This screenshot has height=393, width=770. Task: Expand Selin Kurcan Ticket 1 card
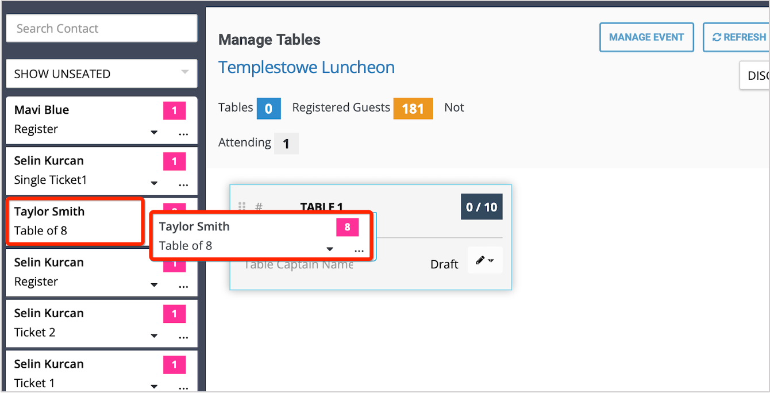coord(154,387)
